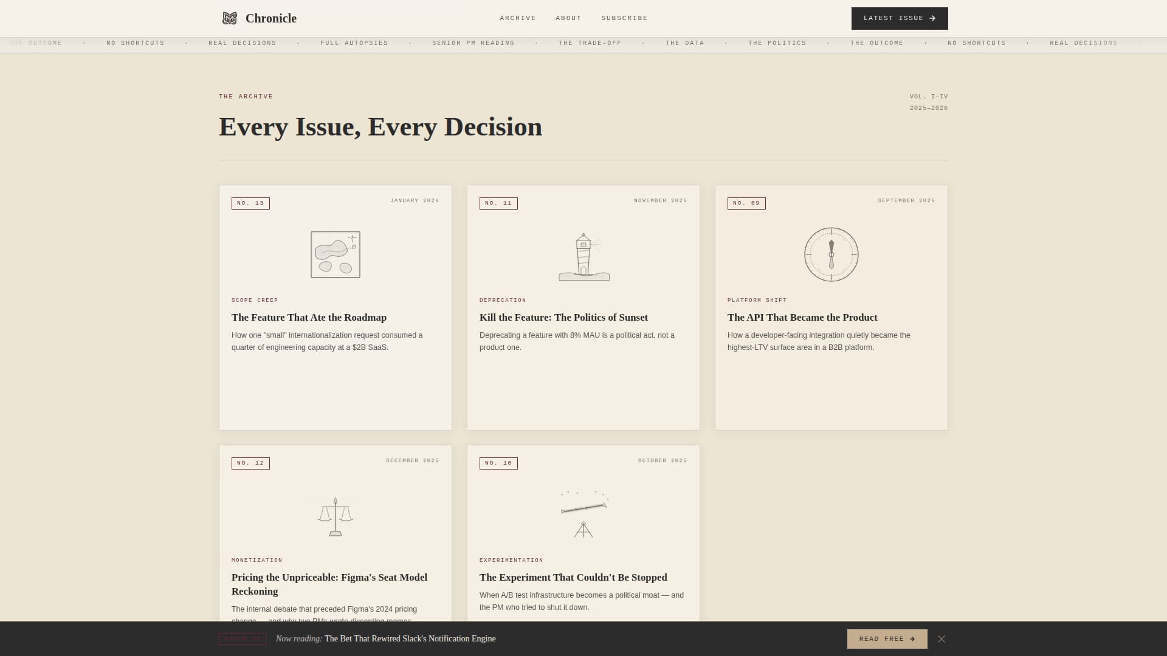Image resolution: width=1167 pixels, height=656 pixels.
Task: Click 'The Data' in the ticker
Action: pyautogui.click(x=685, y=43)
